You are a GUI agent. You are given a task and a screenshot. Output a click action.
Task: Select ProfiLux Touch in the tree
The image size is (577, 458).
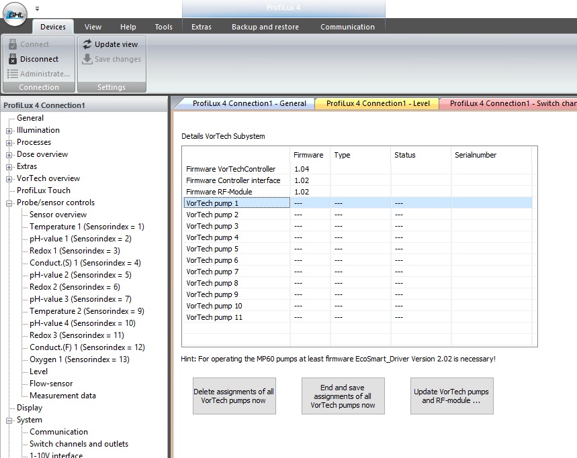pos(44,190)
